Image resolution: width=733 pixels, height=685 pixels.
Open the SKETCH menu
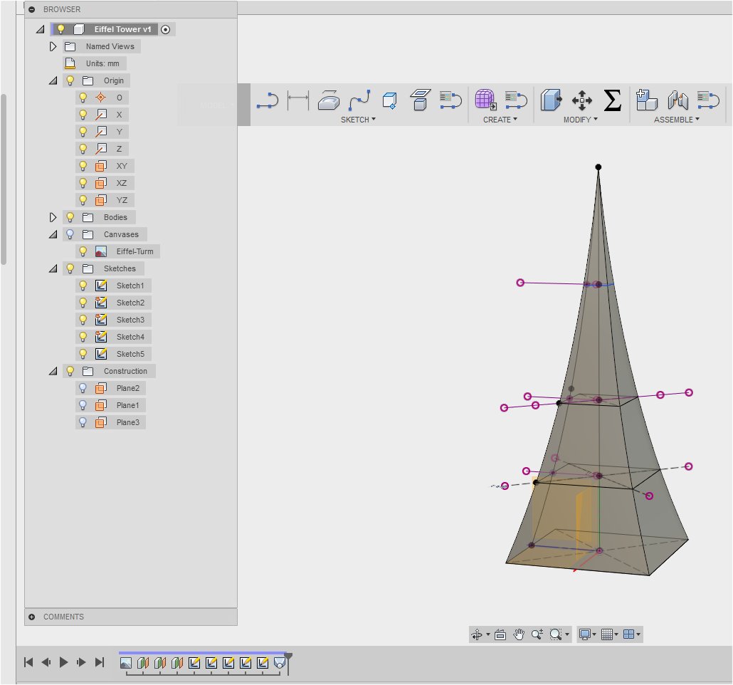[x=358, y=120]
